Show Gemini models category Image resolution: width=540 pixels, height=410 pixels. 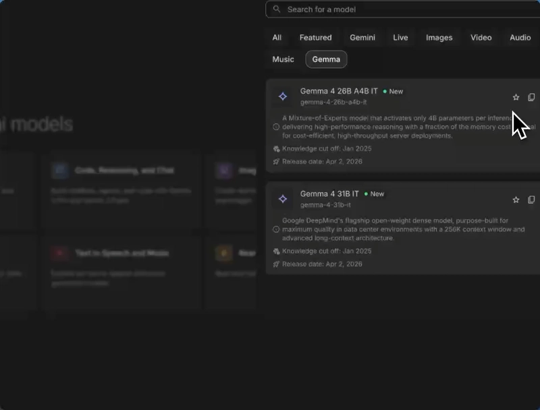[362, 38]
